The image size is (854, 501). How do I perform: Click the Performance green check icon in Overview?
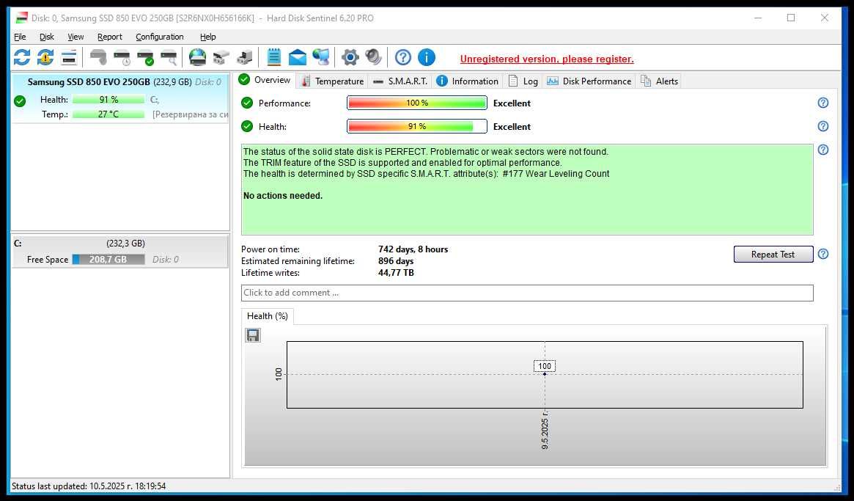click(247, 103)
